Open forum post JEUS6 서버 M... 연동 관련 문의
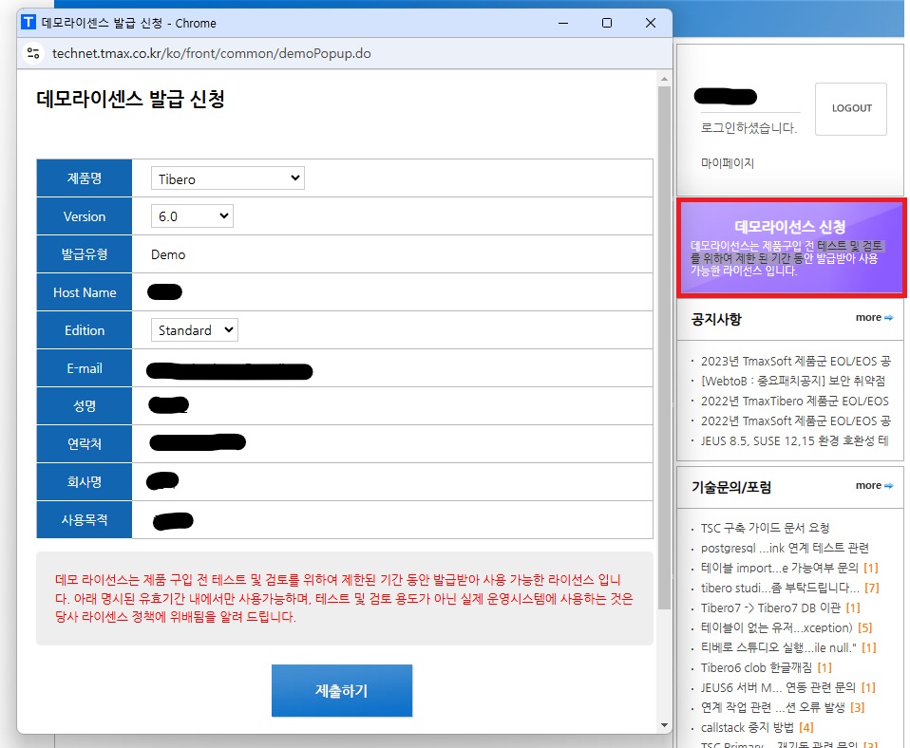 778,687
